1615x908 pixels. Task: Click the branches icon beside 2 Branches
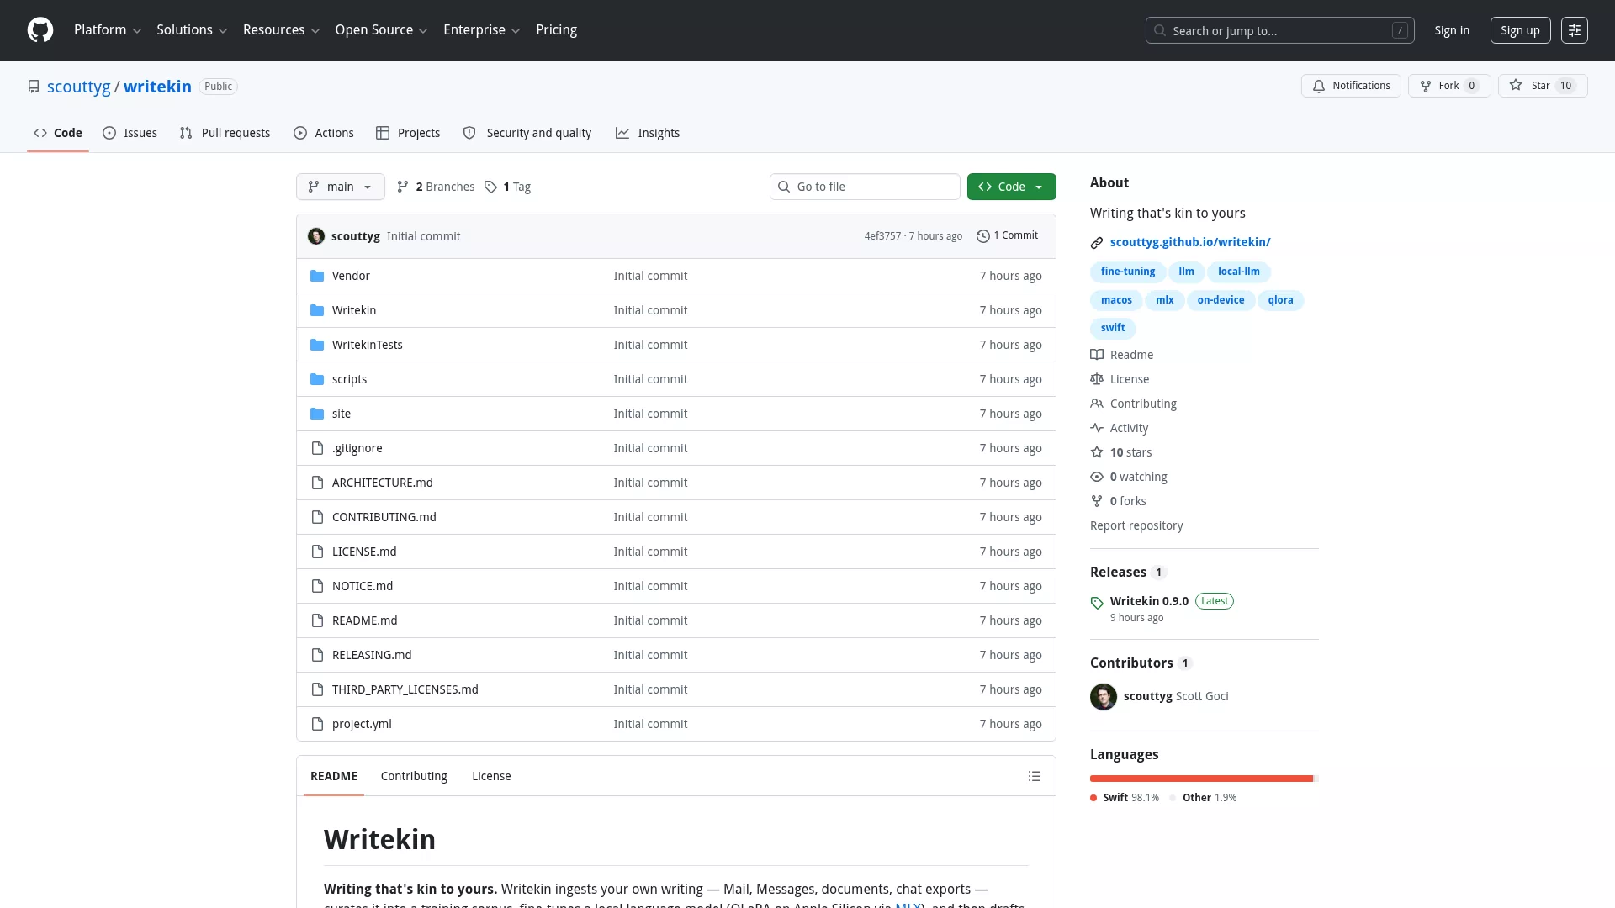click(403, 187)
